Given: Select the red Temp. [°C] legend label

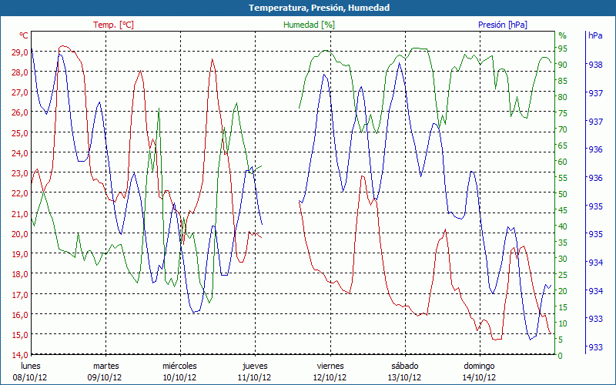Looking at the screenshot, I should click(x=113, y=25).
